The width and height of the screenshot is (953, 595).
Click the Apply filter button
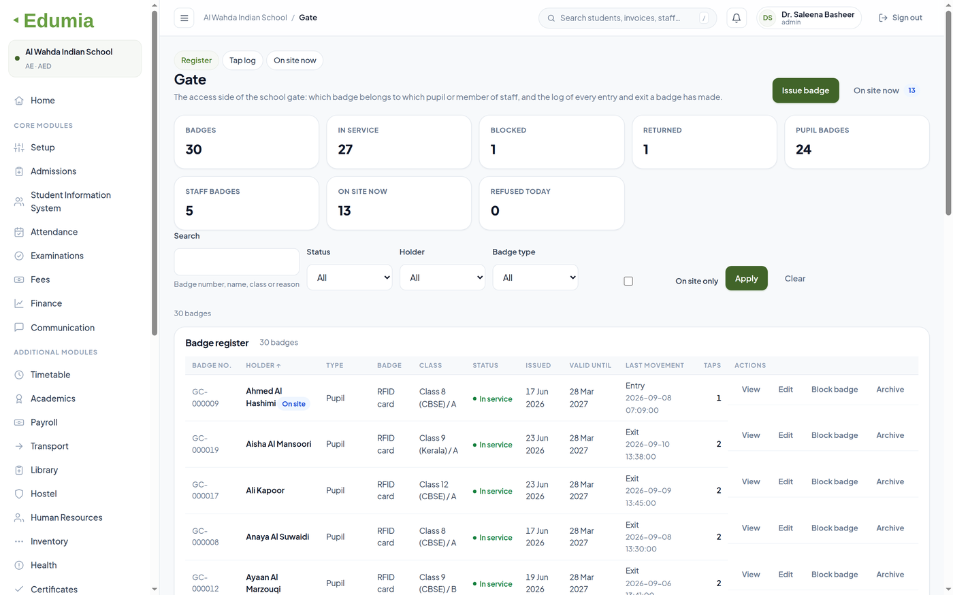click(746, 278)
